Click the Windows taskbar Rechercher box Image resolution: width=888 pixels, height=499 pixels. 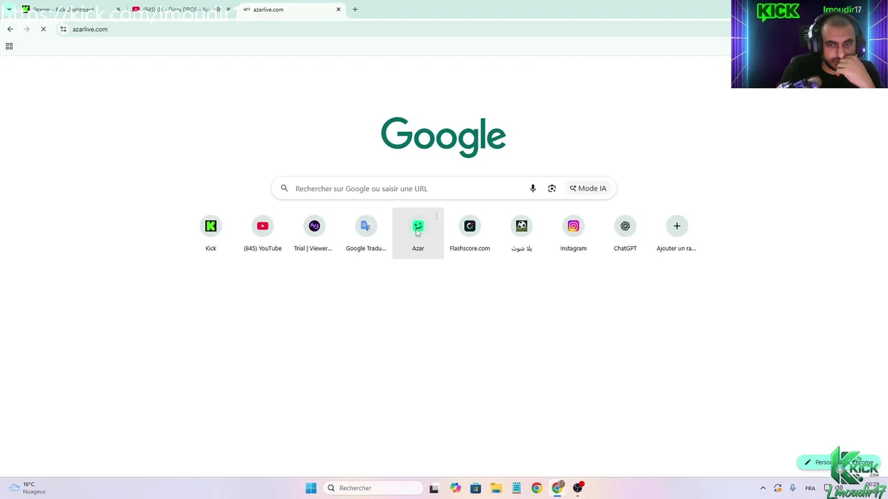pyautogui.click(x=375, y=488)
